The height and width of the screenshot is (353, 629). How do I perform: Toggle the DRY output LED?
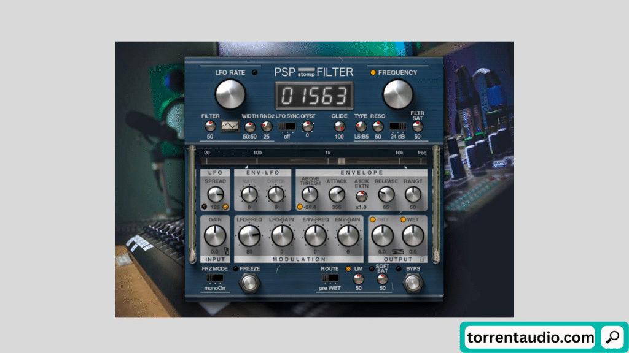tap(372, 219)
